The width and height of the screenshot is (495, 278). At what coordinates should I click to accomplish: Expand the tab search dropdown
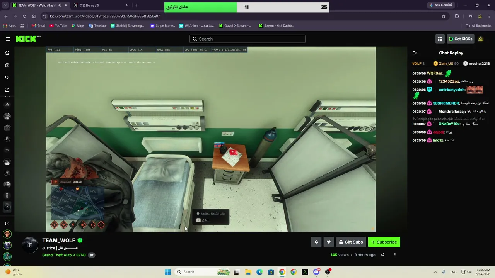5,5
